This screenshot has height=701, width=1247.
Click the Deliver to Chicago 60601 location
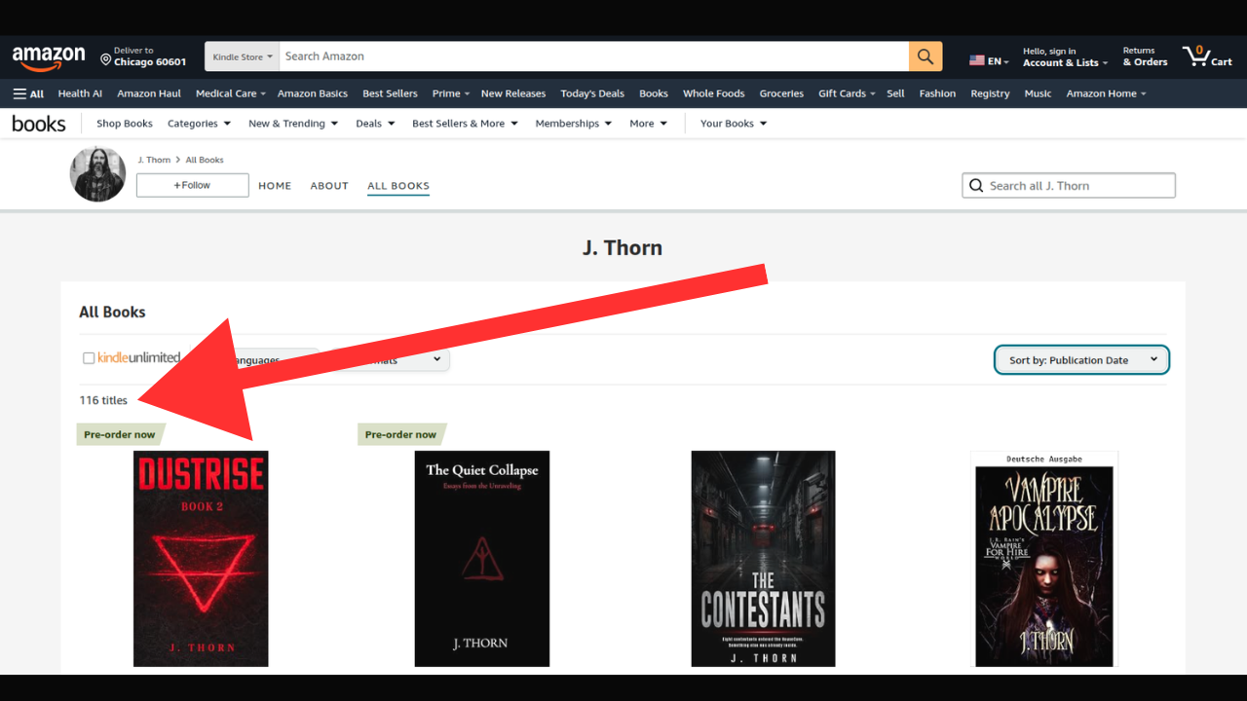[x=143, y=56]
